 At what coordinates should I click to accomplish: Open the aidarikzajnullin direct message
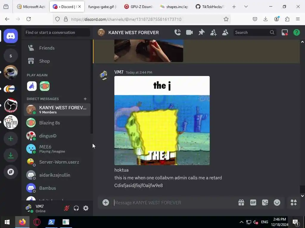click(57, 175)
